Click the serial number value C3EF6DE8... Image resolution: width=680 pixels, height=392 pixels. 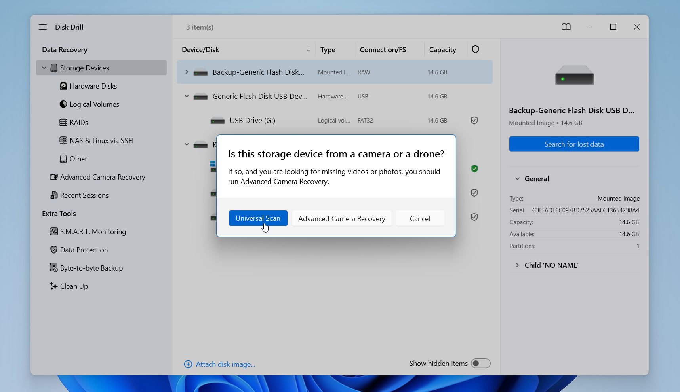[x=586, y=210]
